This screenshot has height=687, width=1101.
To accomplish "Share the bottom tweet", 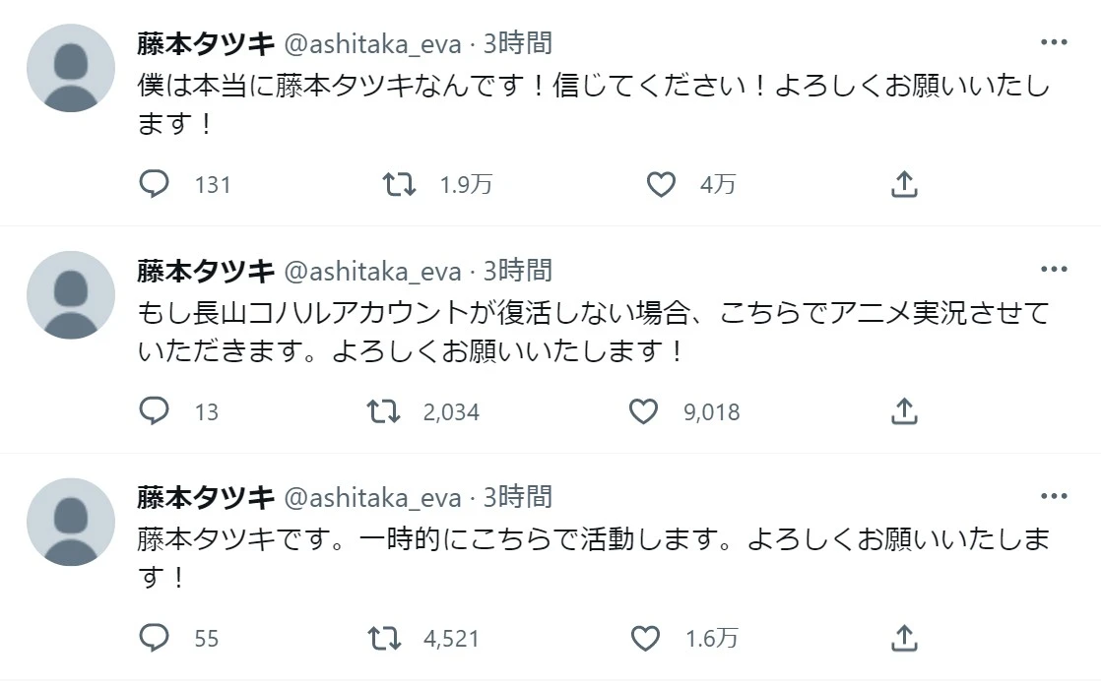I will pyautogui.click(x=903, y=638).
